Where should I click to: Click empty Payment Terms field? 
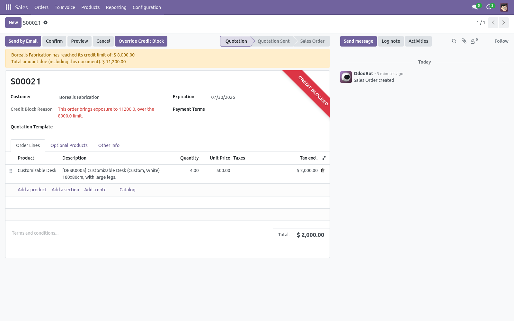tap(267, 109)
